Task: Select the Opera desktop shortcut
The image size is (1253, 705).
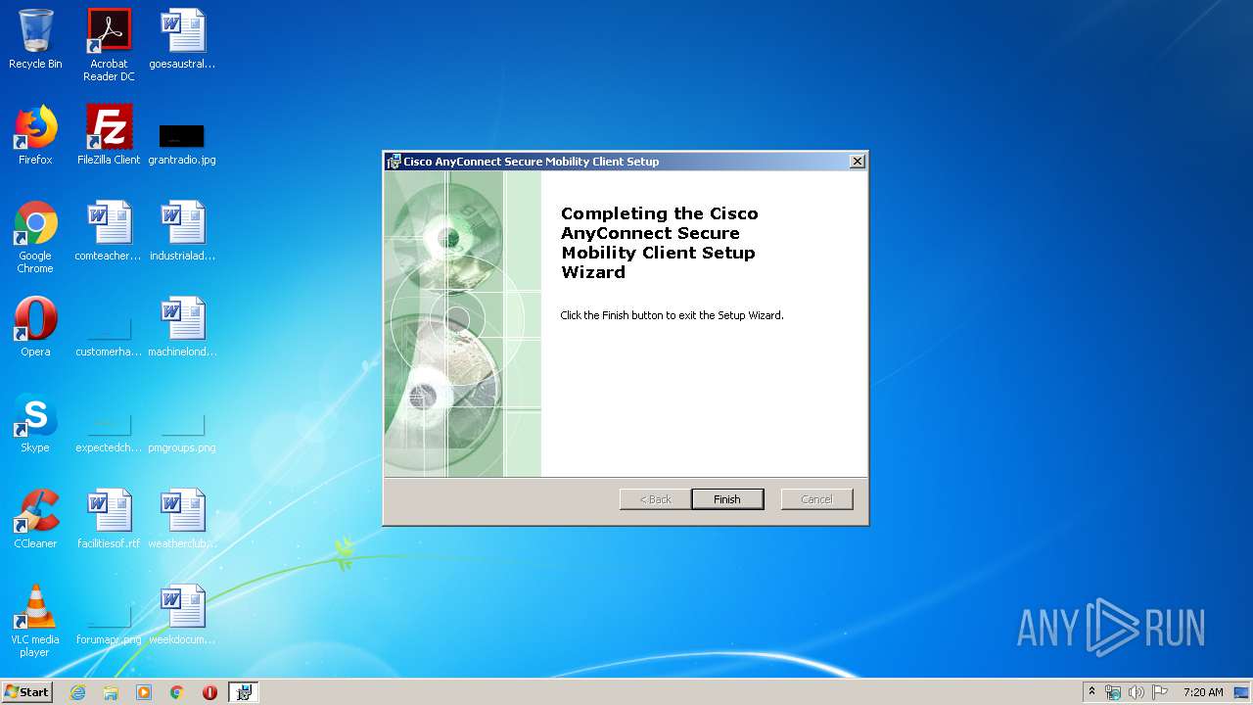Action: 35,327
